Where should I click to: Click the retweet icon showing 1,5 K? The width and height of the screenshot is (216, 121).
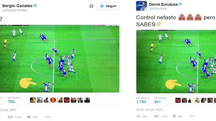click(10, 117)
